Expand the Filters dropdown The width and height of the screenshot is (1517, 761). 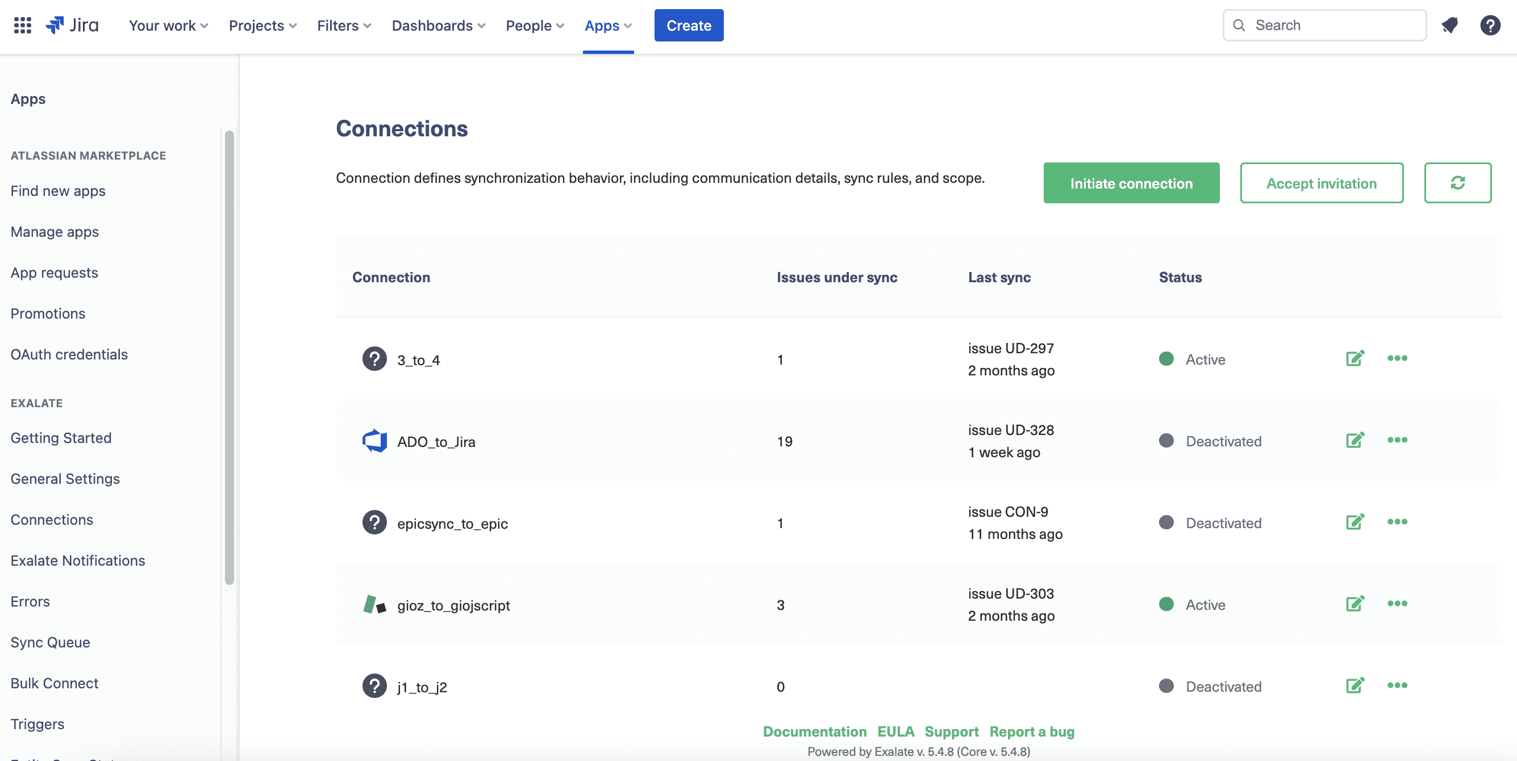(343, 26)
